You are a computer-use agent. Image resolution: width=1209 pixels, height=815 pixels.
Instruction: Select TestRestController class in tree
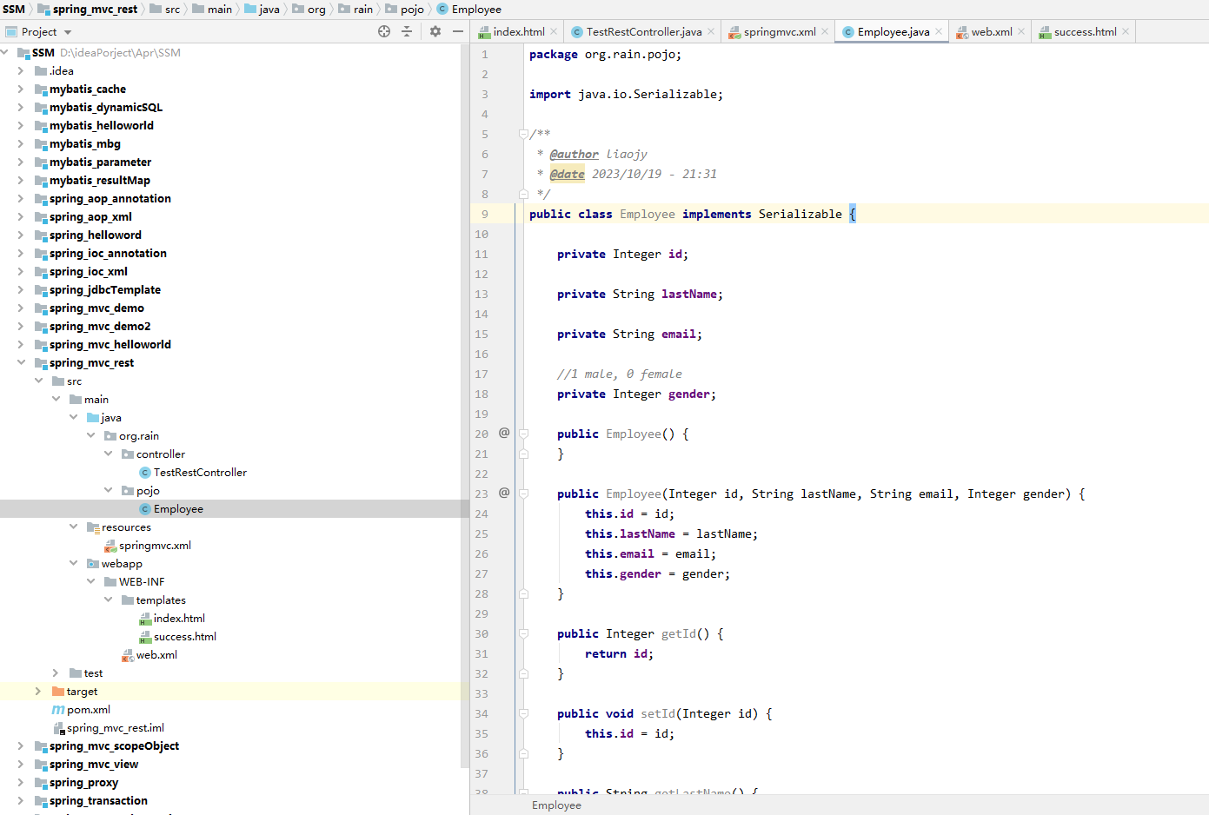click(x=200, y=473)
